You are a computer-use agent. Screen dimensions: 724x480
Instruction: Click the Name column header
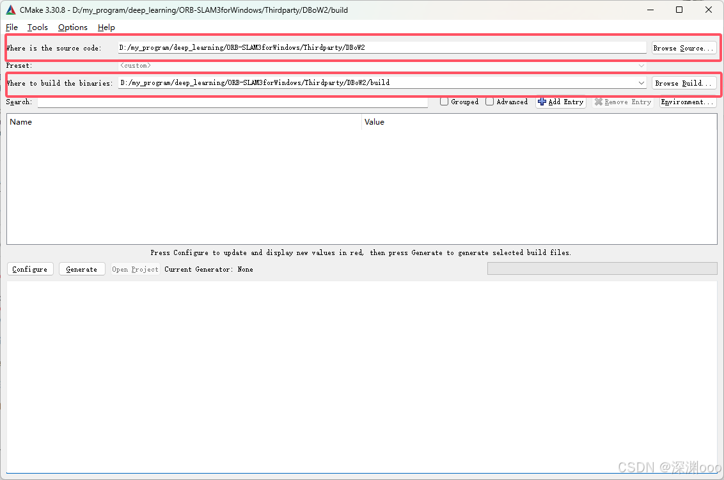(184, 122)
